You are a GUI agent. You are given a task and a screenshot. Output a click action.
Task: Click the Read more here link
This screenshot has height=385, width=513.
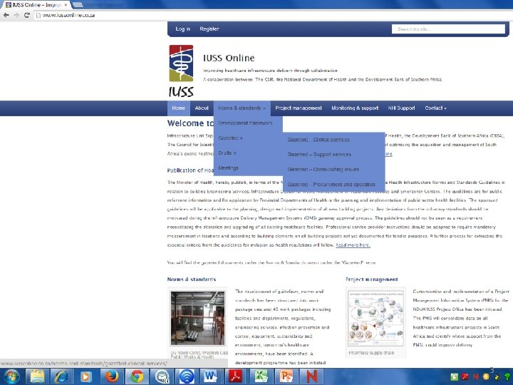pos(353,245)
